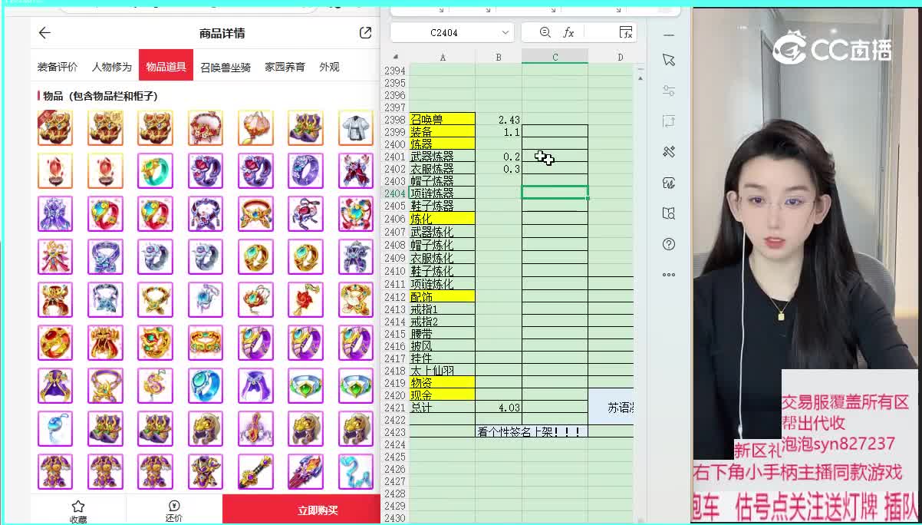922x525 pixels.
Task: Switch to the 人物修为 tab
Action: (112, 67)
